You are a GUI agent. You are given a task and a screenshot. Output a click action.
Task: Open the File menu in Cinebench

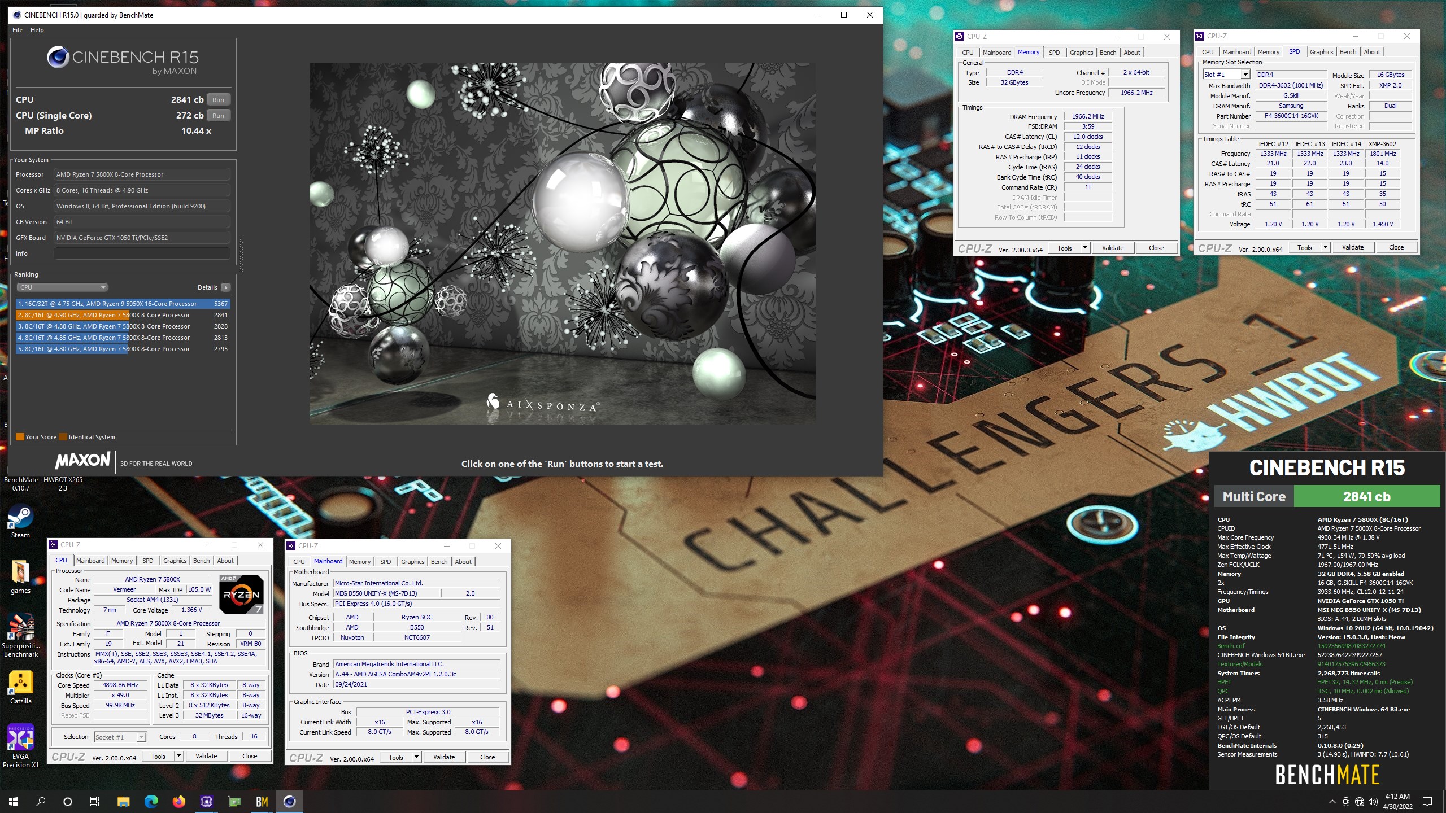[x=18, y=30]
